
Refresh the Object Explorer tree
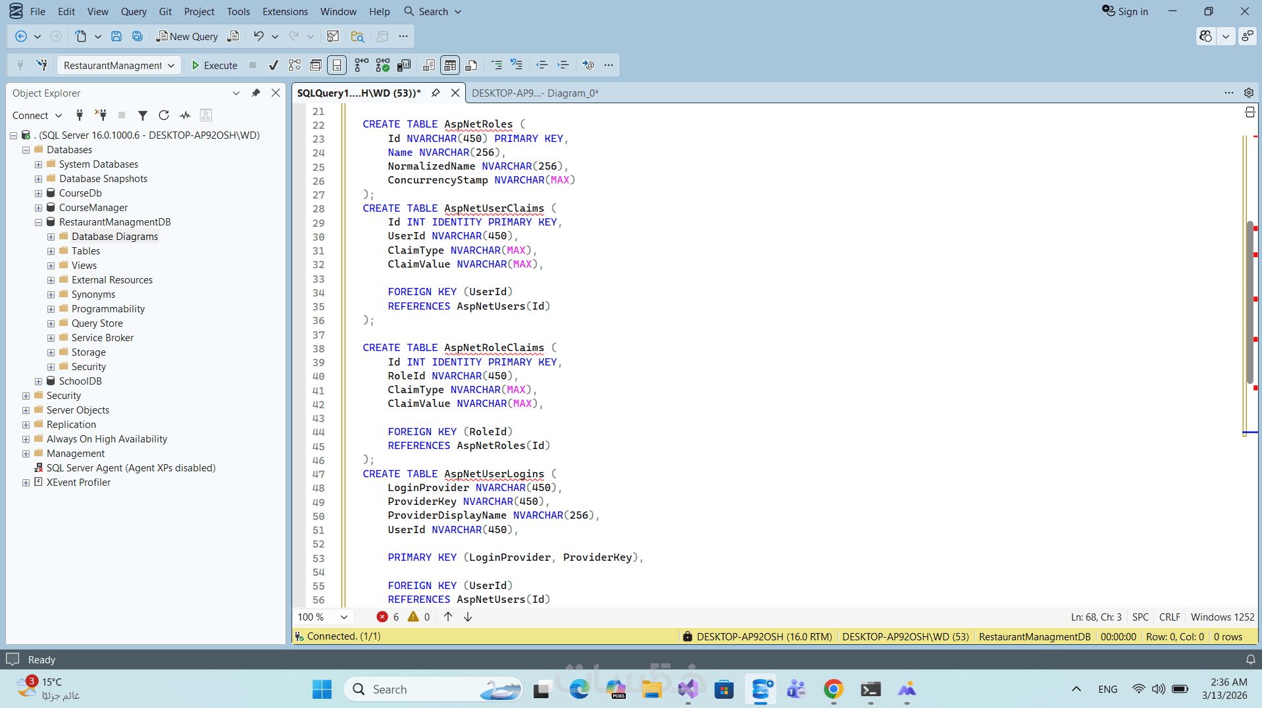pos(164,116)
